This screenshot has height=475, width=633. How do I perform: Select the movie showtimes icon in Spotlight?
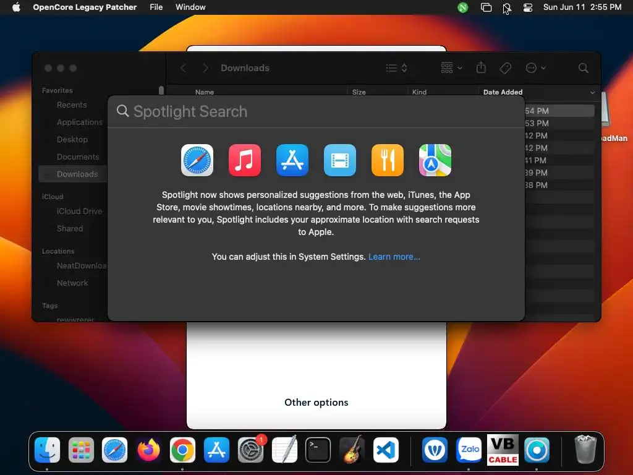340,160
